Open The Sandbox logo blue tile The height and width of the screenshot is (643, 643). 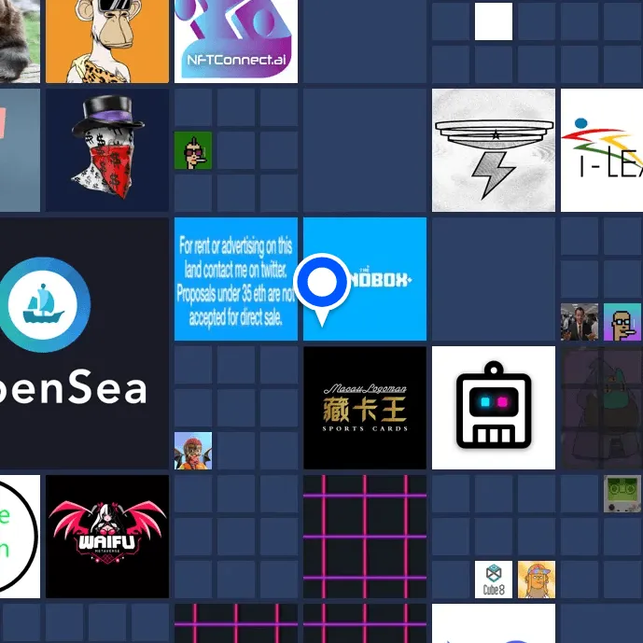tap(365, 279)
